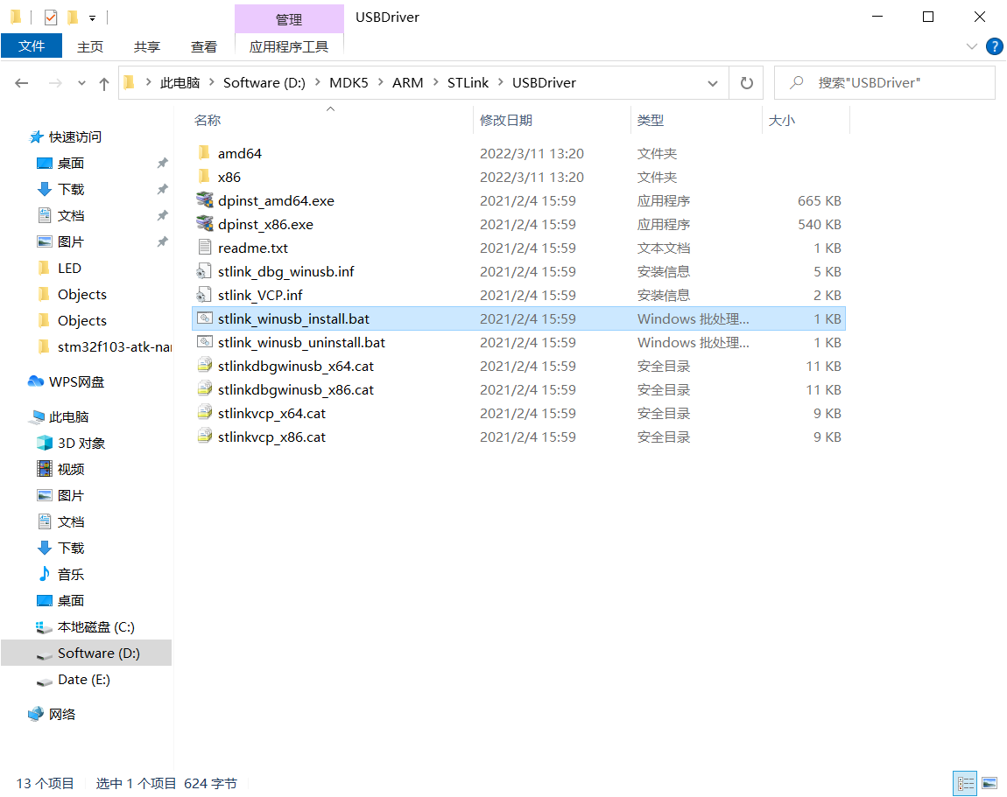Expand chevron after STLink in path
Image resolution: width=1007 pixels, height=797 pixels.
(x=500, y=82)
